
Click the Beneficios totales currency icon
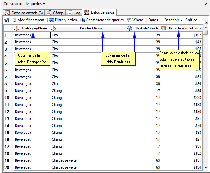point(164,28)
